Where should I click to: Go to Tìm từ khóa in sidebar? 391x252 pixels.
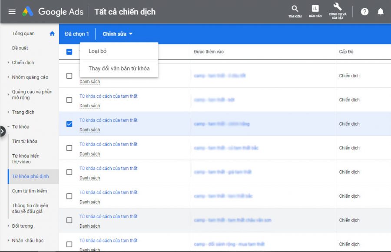25,141
